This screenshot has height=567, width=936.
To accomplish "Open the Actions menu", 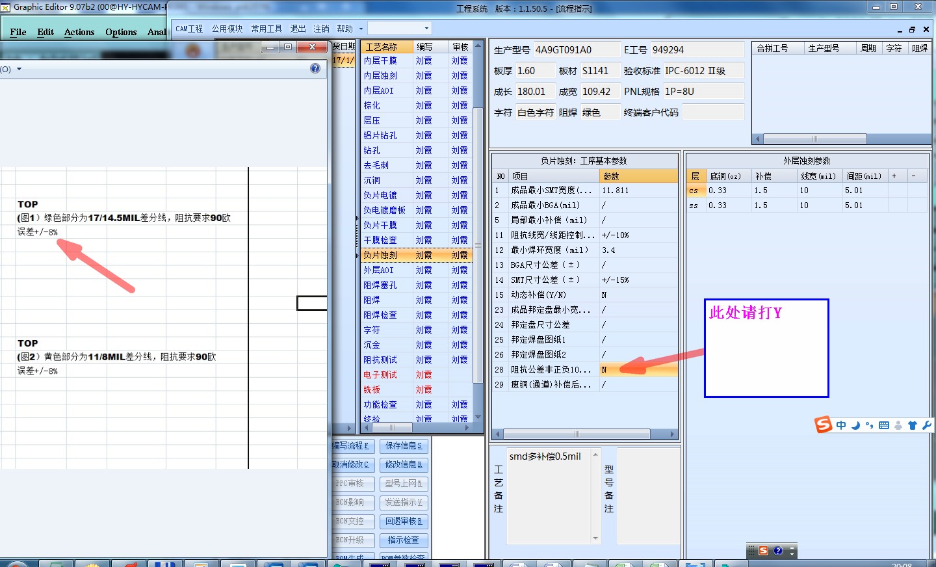I will click(x=79, y=32).
